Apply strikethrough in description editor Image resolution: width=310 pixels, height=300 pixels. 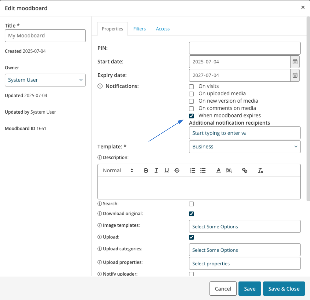pos(177,171)
